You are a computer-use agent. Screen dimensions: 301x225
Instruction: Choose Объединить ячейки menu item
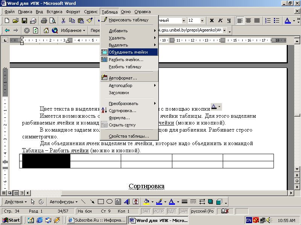point(129,52)
